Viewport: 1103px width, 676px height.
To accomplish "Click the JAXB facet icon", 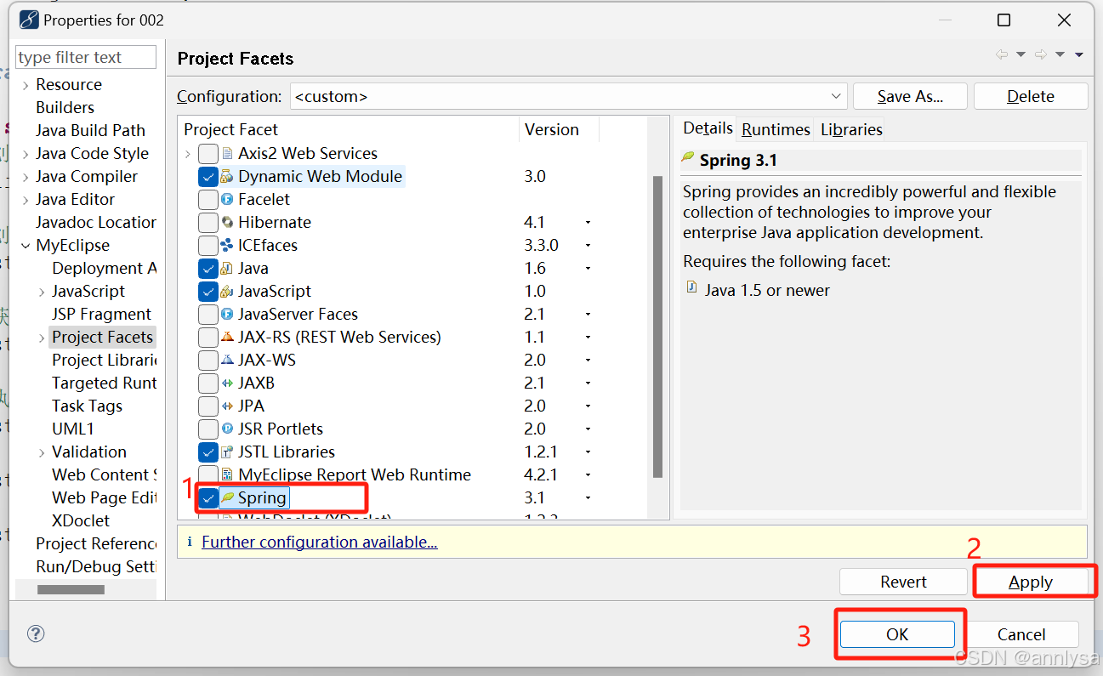I will tap(227, 383).
